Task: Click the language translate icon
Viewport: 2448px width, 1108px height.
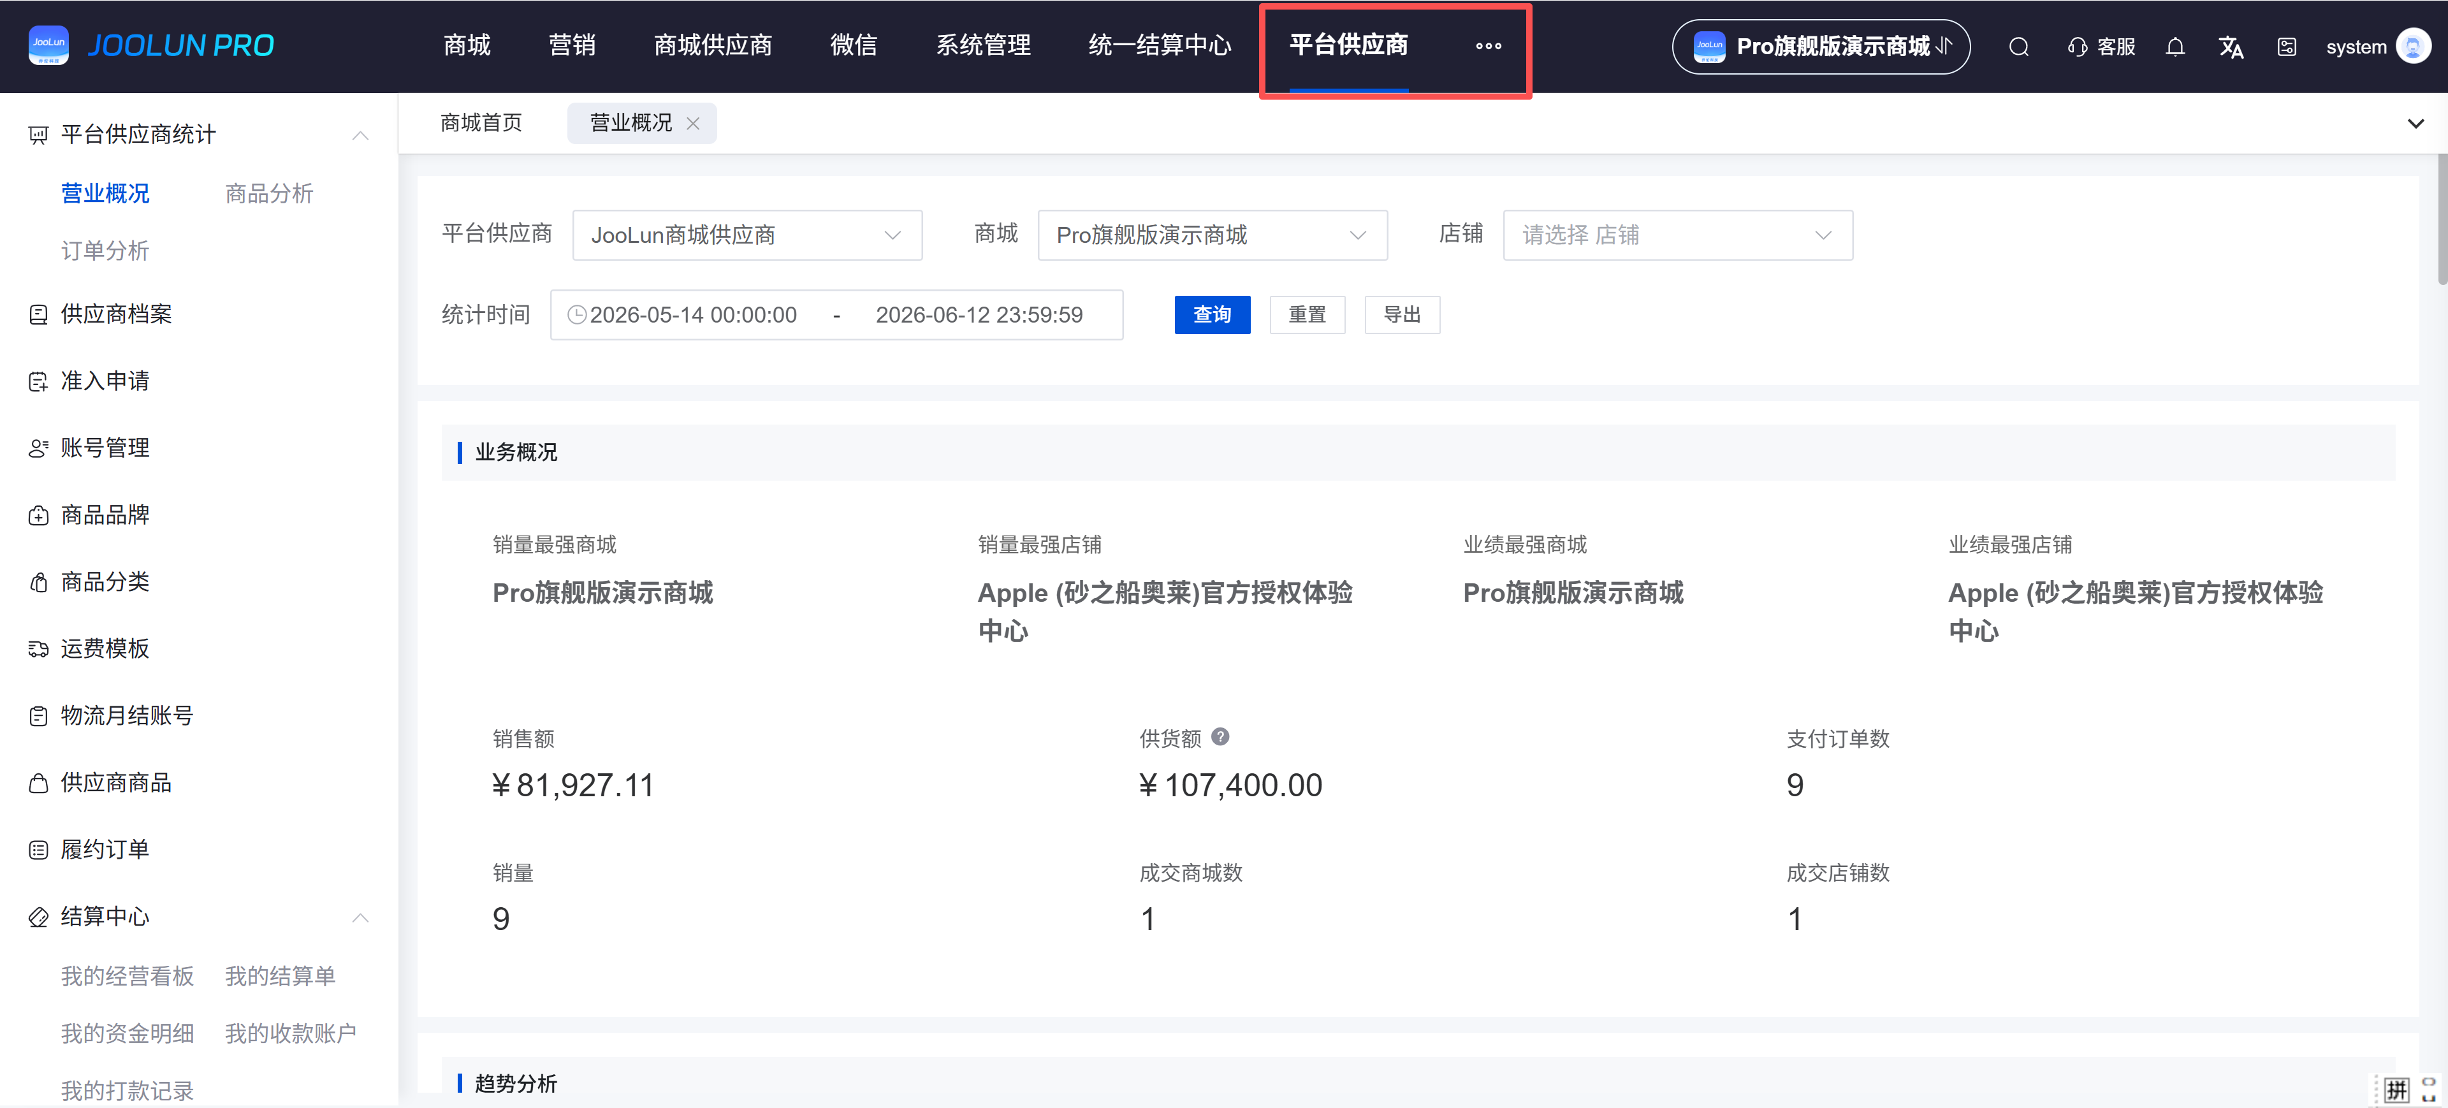Action: coord(2231,47)
